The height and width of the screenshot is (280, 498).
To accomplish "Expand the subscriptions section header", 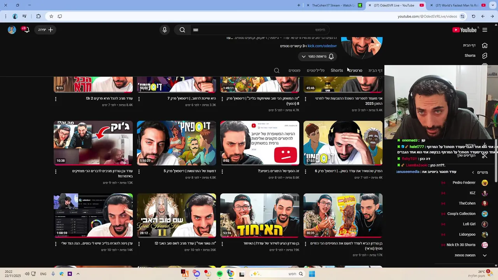I will [x=480, y=172].
